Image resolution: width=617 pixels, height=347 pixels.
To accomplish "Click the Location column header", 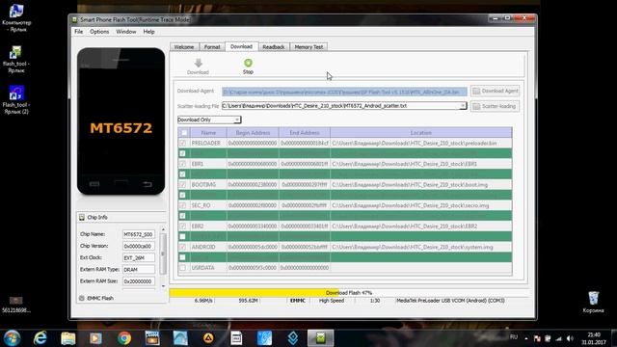I will point(421,133).
